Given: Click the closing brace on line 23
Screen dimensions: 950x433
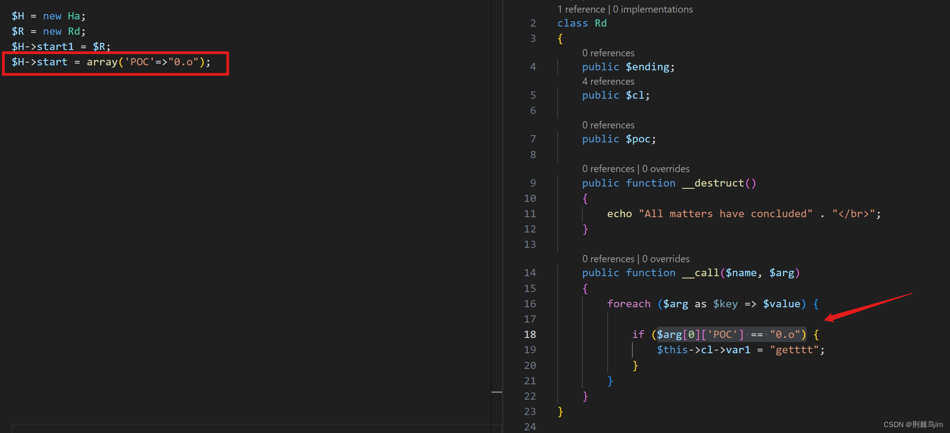Looking at the screenshot, I should coord(560,411).
